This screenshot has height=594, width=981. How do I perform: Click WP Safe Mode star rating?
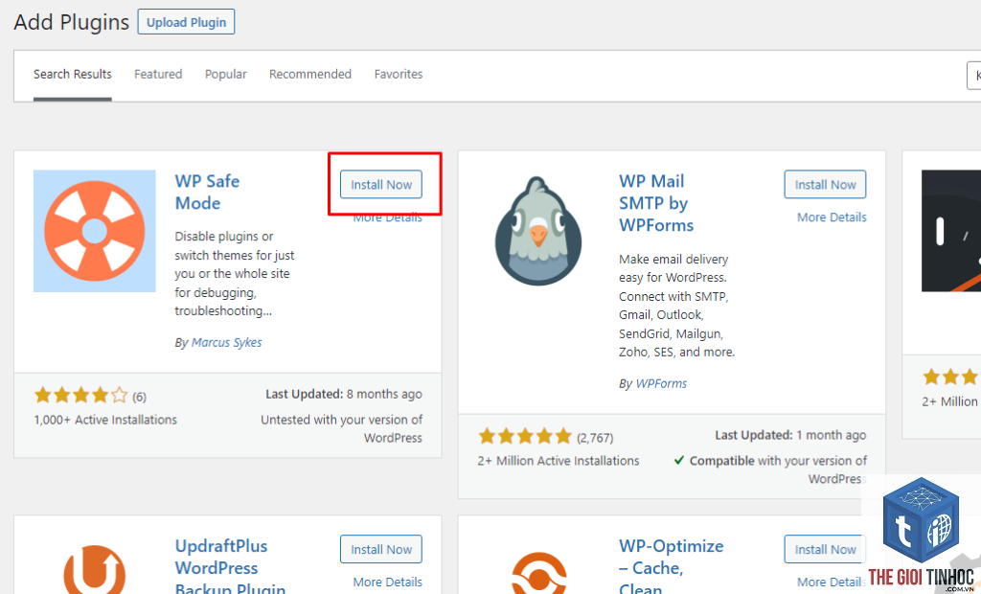point(80,396)
